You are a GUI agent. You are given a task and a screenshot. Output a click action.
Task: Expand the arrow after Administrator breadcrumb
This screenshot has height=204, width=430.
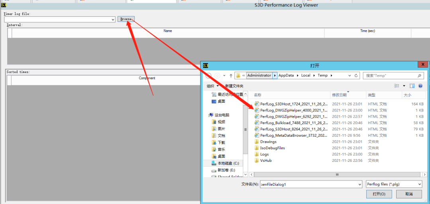coord(275,75)
